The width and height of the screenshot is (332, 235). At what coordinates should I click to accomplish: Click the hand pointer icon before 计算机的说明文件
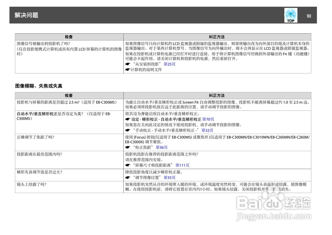128,70
